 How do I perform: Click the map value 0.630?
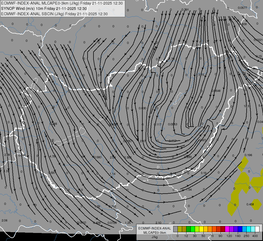[143, 108]
